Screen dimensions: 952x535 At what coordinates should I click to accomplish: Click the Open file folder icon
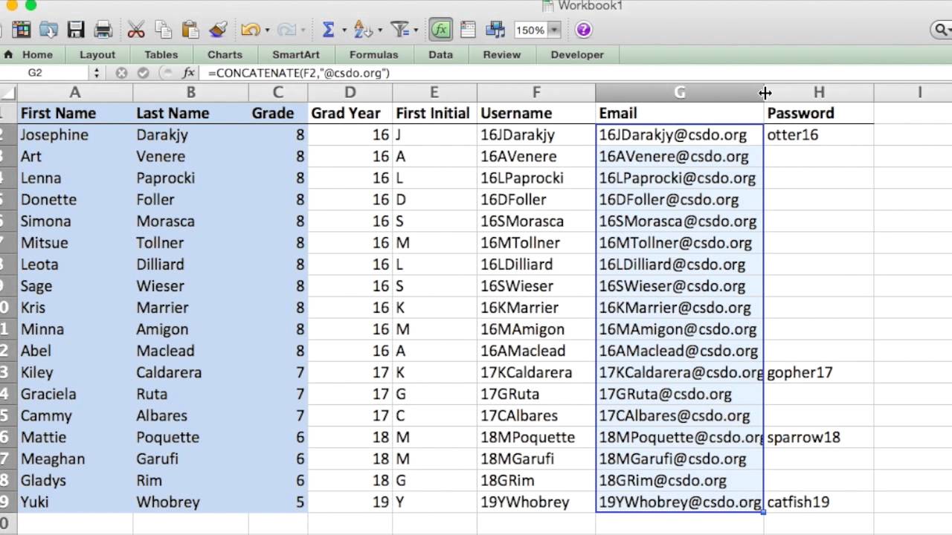click(x=48, y=30)
